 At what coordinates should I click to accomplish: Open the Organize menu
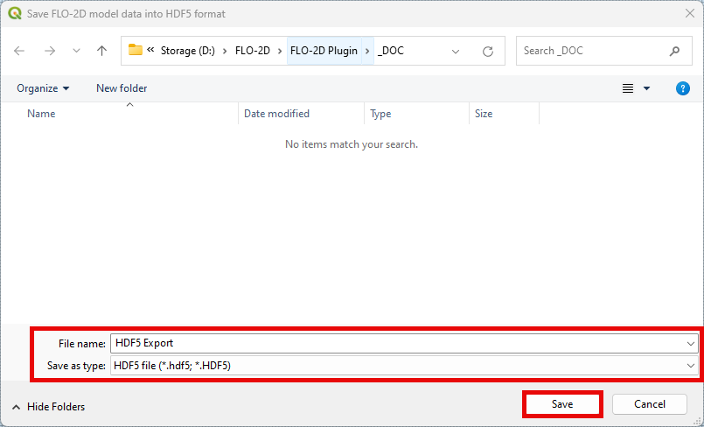pyautogui.click(x=43, y=88)
